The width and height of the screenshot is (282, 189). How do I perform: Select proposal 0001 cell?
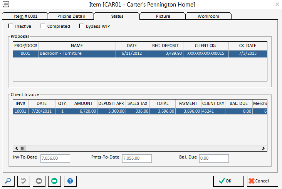tap(26, 54)
